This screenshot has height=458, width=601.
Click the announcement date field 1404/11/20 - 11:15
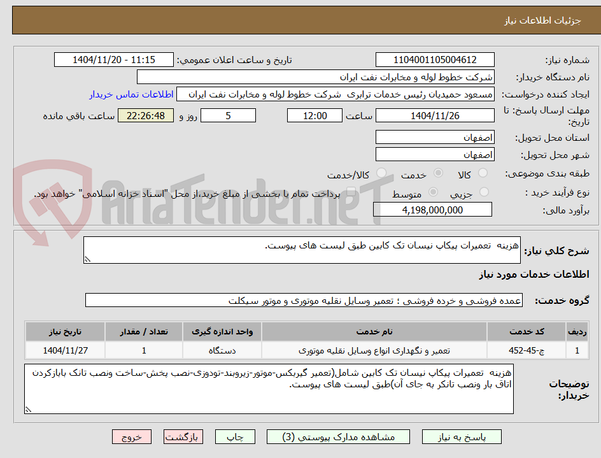click(x=114, y=60)
